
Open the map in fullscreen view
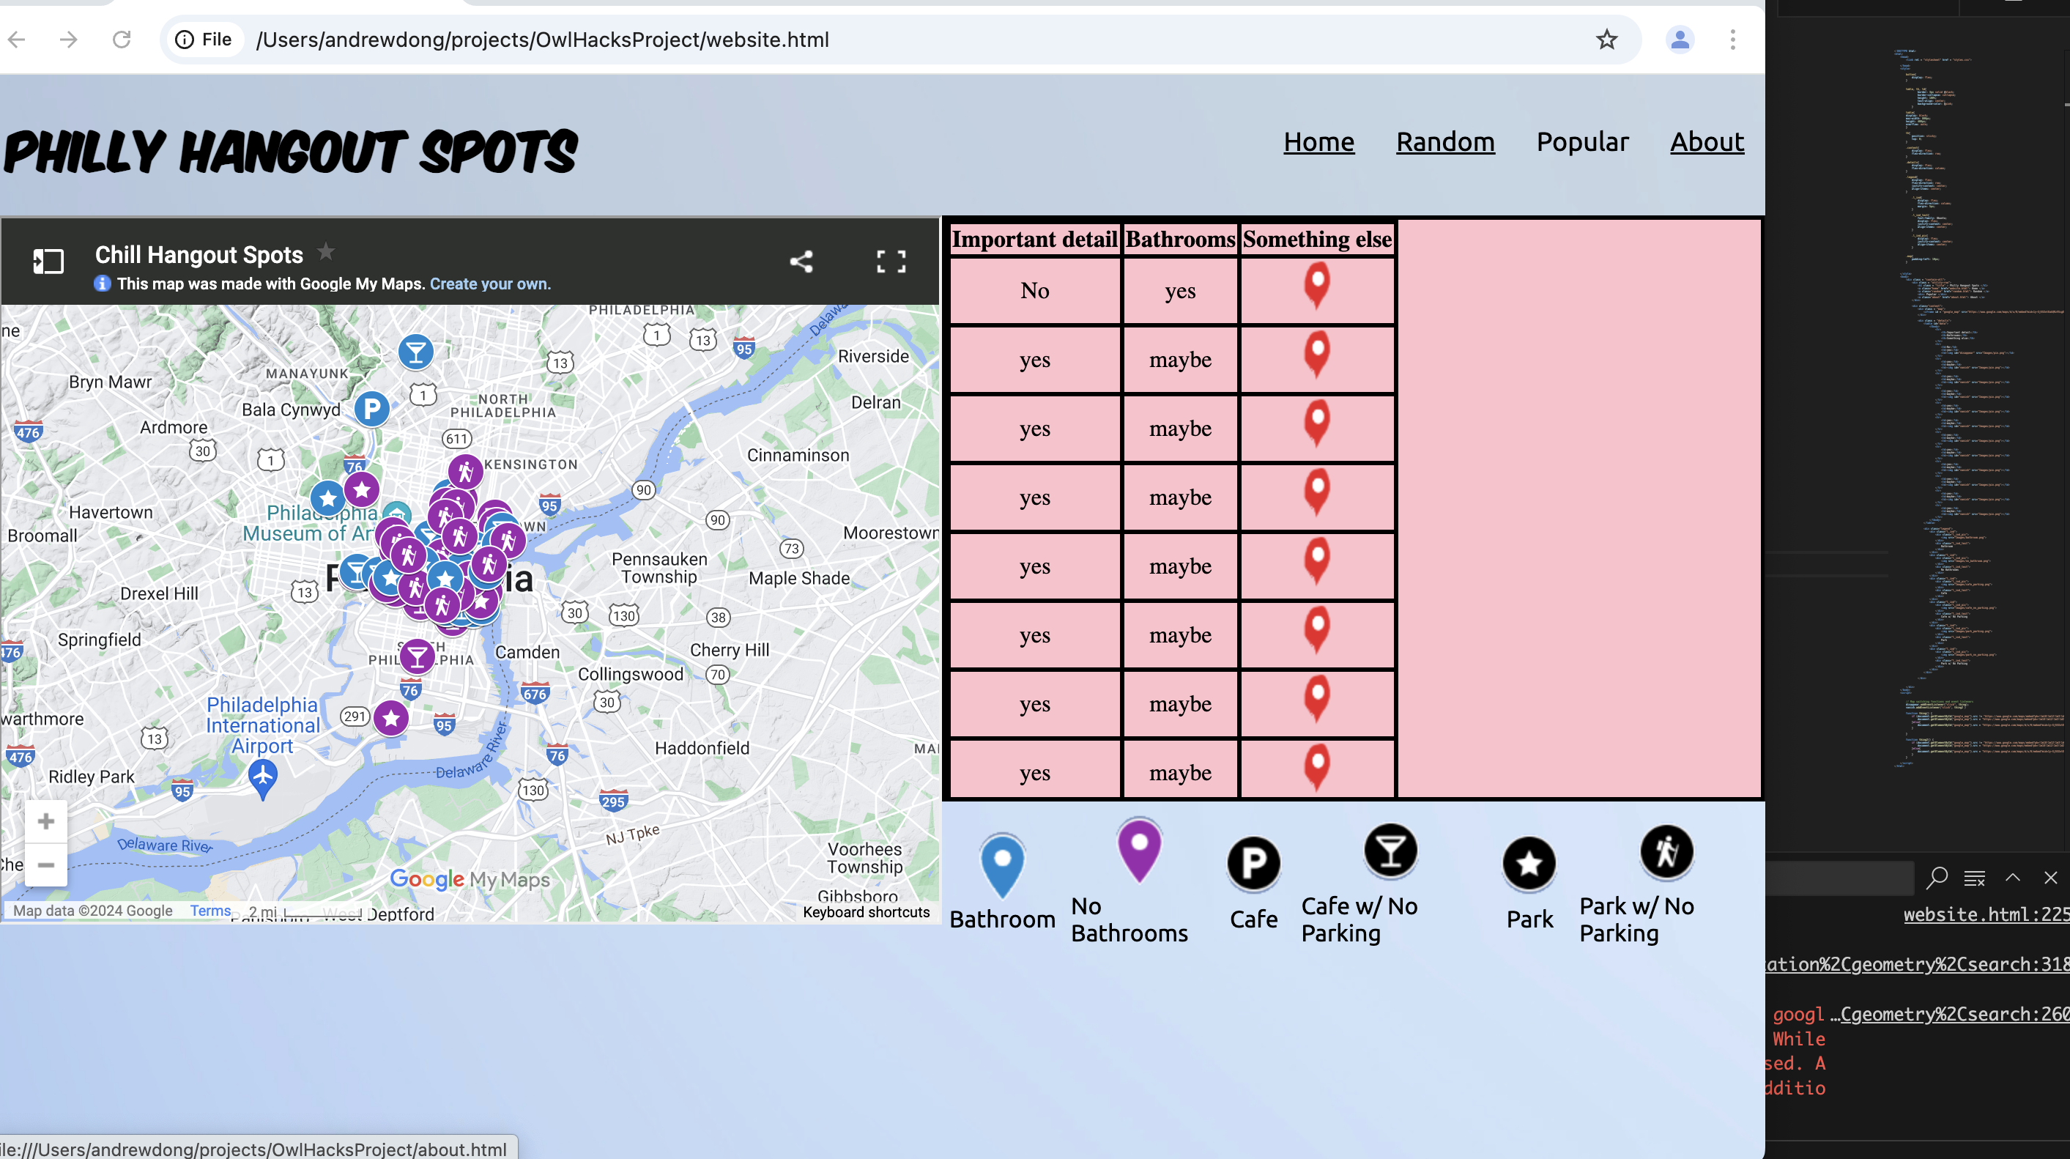coord(891,262)
